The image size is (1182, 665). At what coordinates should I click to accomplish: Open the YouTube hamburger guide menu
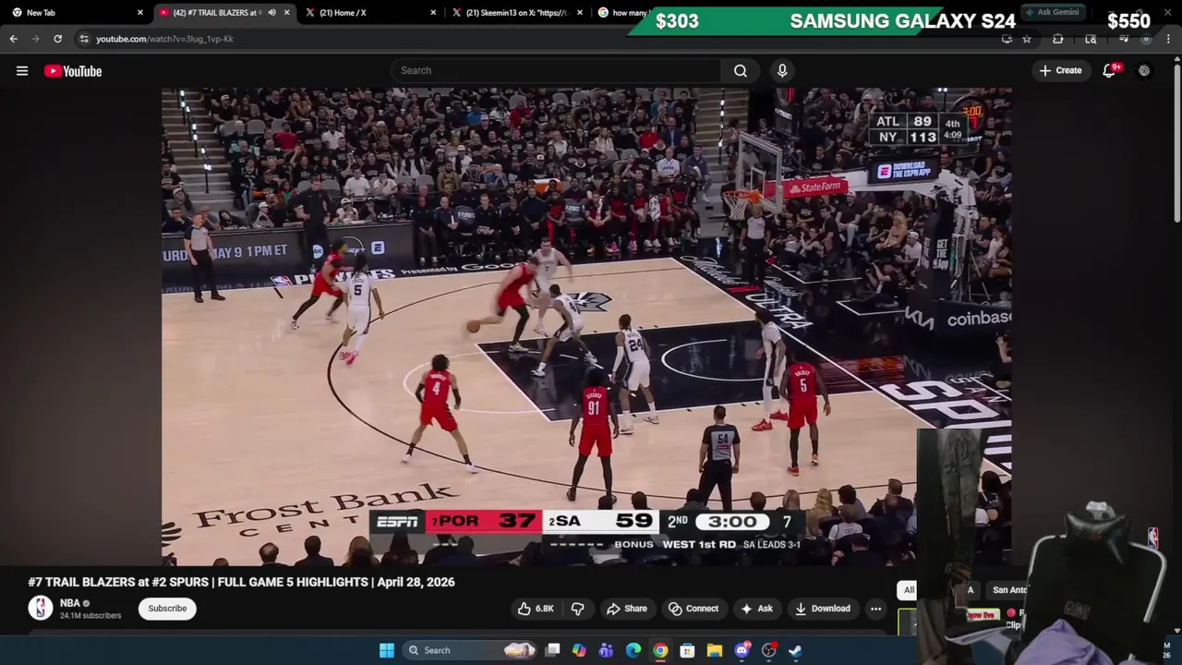22,71
